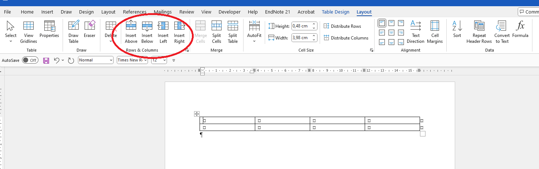This screenshot has height=169, width=539.
Task: Align cell text center left
Action: point(382,33)
